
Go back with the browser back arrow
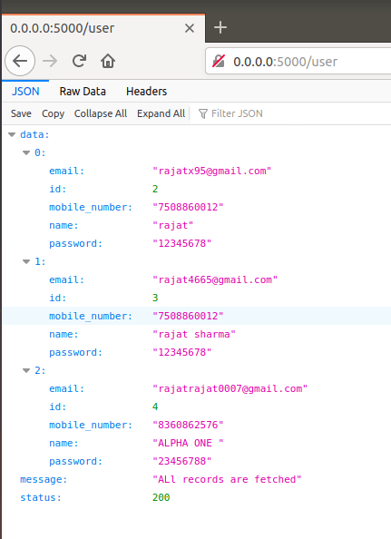click(20, 61)
